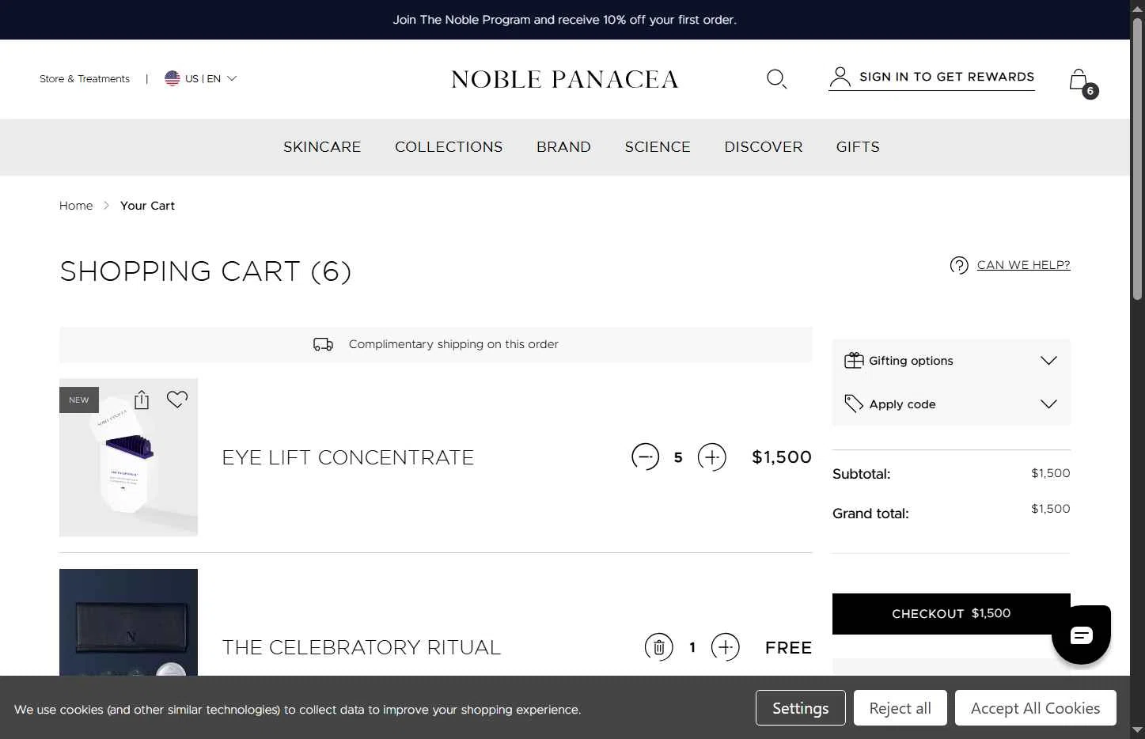1145x739 pixels.
Task: Open the COLLECTIONS menu
Action: click(x=449, y=147)
